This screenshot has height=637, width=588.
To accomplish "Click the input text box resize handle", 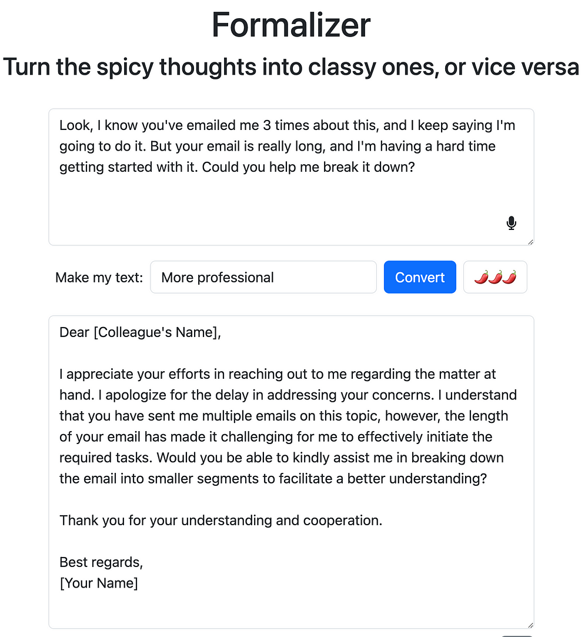I will point(530,242).
